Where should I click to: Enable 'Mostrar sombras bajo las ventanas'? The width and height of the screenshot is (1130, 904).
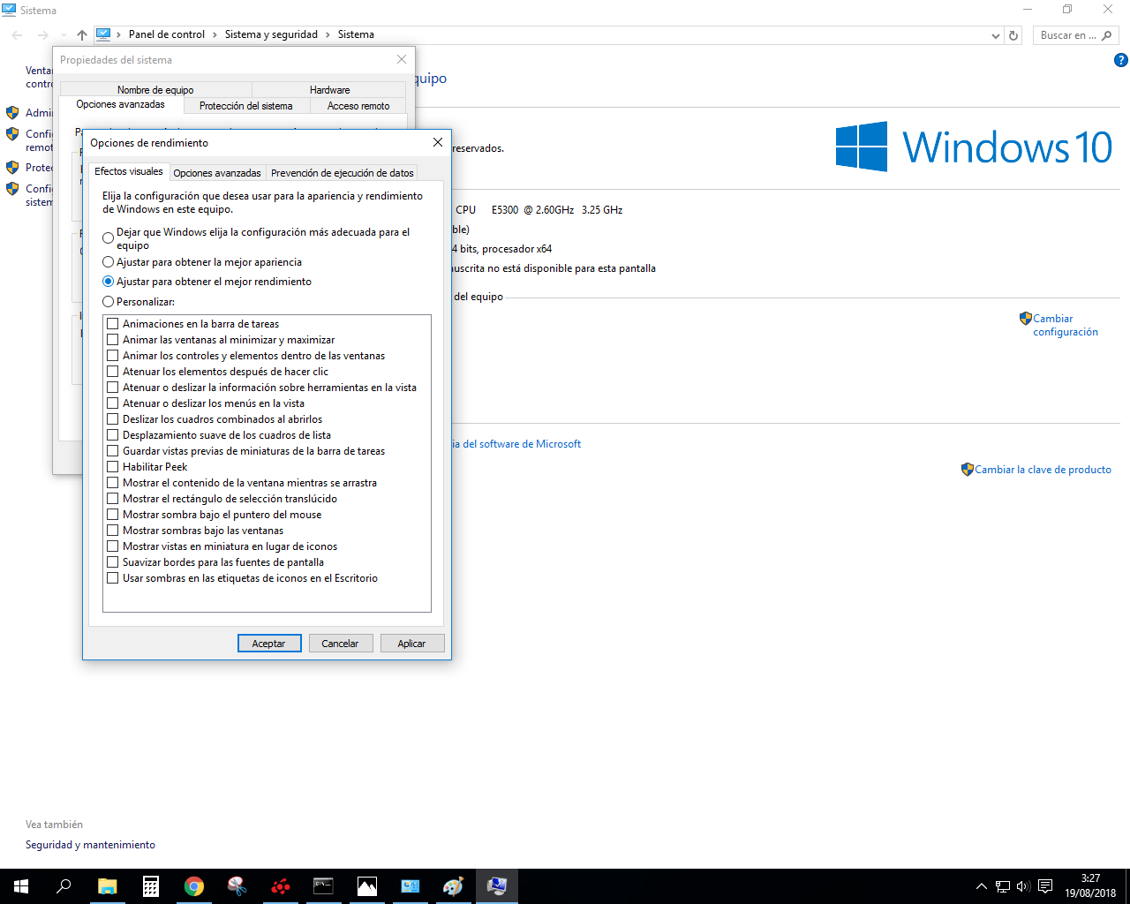[112, 531]
